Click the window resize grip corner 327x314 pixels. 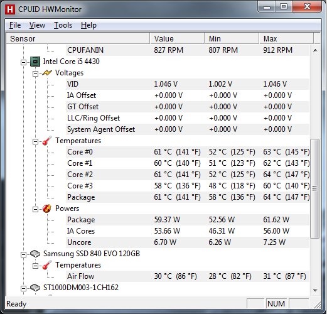point(318,305)
